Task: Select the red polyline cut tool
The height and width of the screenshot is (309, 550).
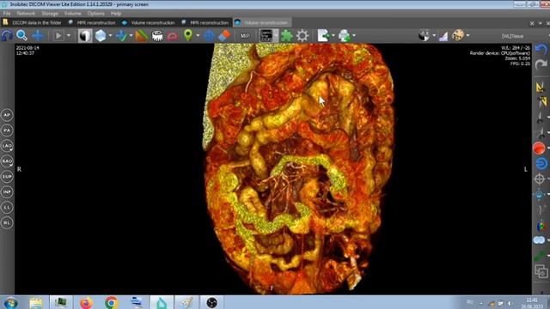Action: click(173, 36)
